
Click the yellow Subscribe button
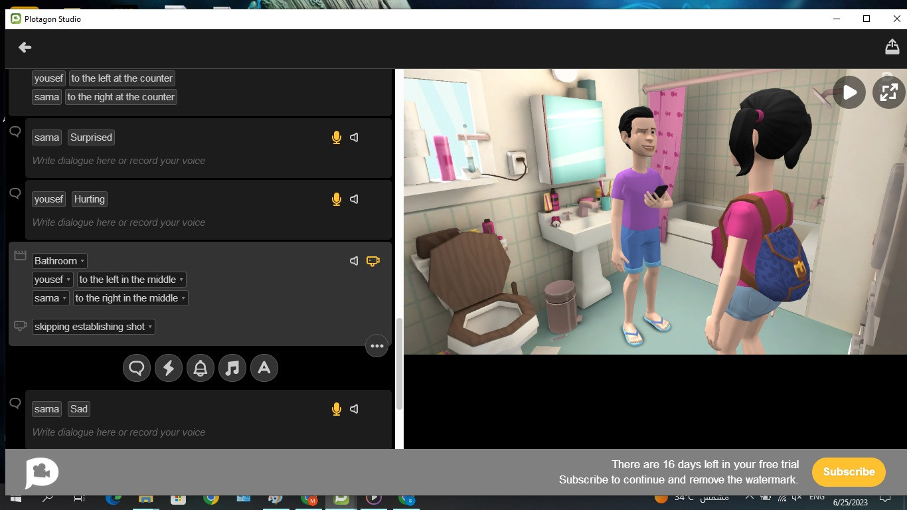pyautogui.click(x=849, y=472)
